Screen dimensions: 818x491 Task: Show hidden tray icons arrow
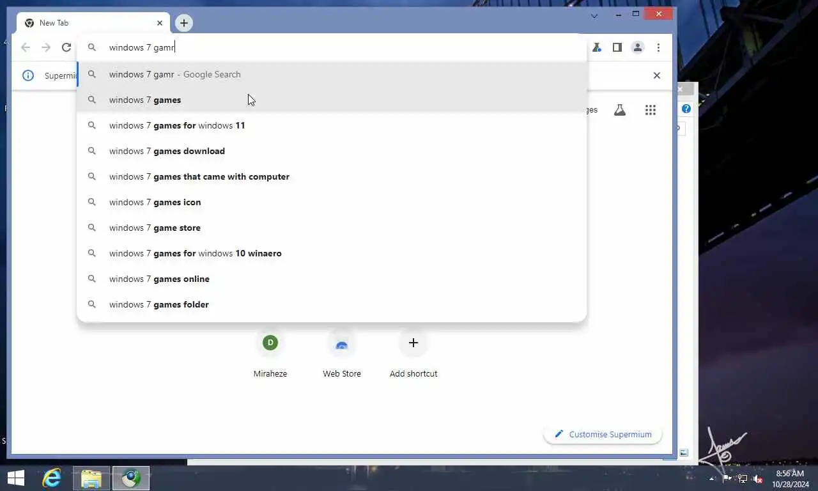[712, 478]
